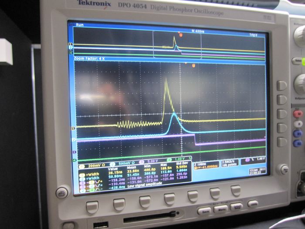Click channel 1 yellow ground marker
The image size is (305, 229).
73,128
